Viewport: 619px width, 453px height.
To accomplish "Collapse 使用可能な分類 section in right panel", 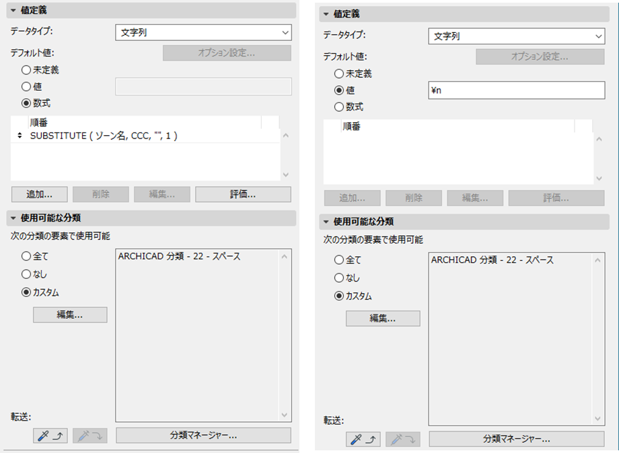I will tap(326, 222).
